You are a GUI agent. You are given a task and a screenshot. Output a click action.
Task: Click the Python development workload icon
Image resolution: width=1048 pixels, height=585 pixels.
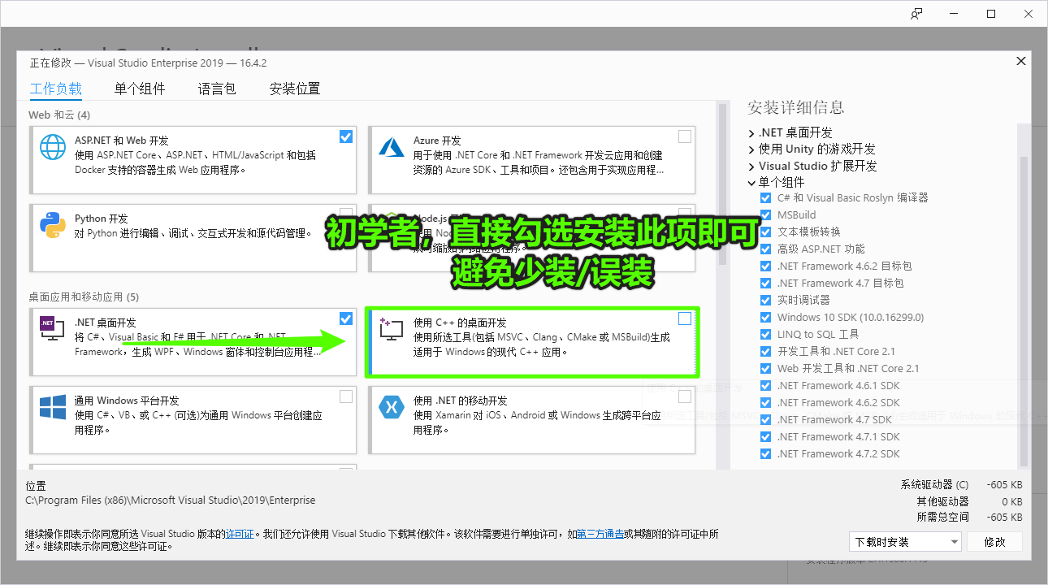[x=53, y=225]
